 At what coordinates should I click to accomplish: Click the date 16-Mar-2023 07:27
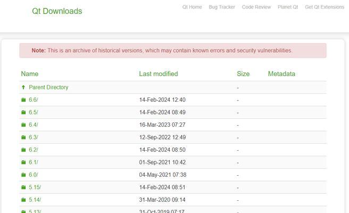click(x=162, y=125)
